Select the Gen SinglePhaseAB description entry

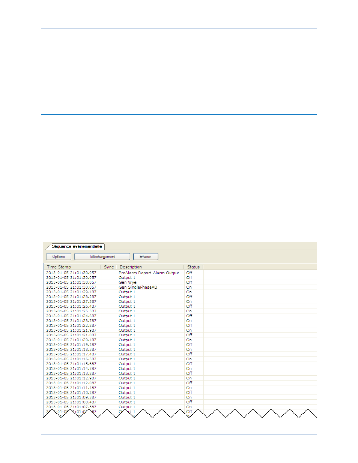[x=138, y=287]
